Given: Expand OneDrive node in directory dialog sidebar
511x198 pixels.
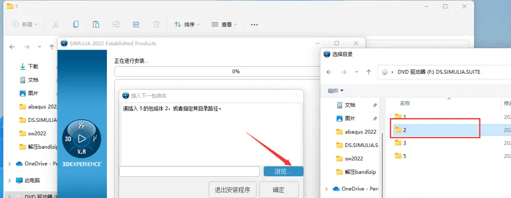Looking at the screenshot, I should tap(326, 189).
